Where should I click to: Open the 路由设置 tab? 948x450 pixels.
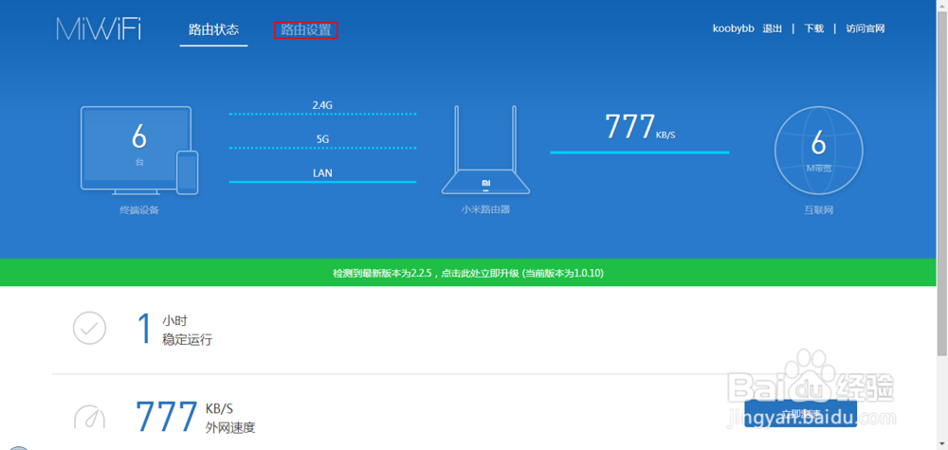pyautogui.click(x=306, y=30)
